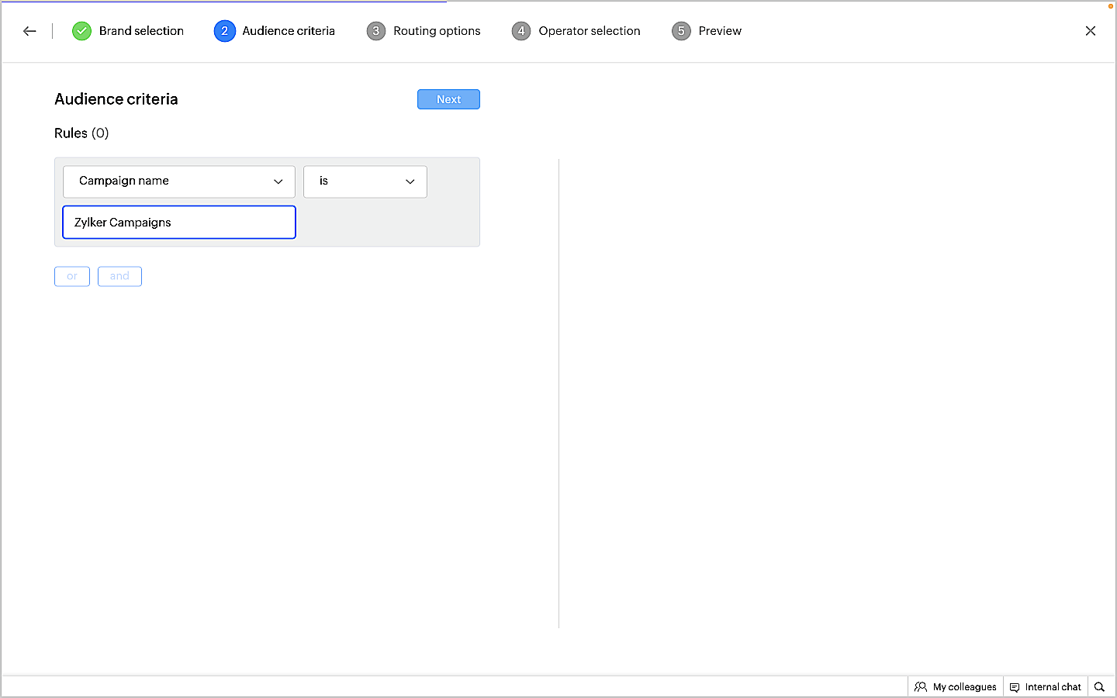1117x698 pixels.
Task: Click the Audience criteria heading
Action: pos(116,99)
